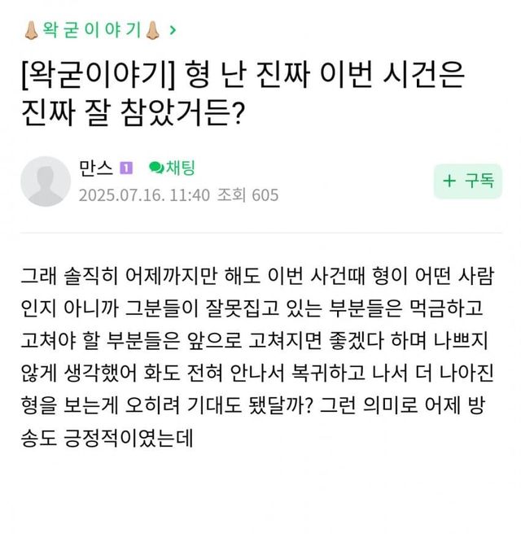Click the purple level badge beside 만스
Image resolution: width=521 pixels, height=542 pixels.
click(x=126, y=169)
